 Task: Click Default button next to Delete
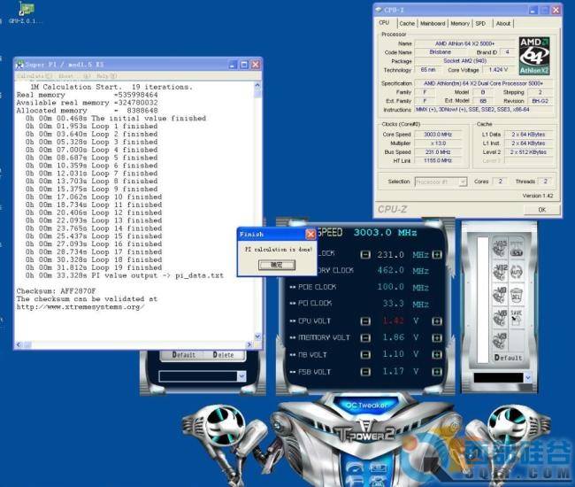tap(183, 355)
